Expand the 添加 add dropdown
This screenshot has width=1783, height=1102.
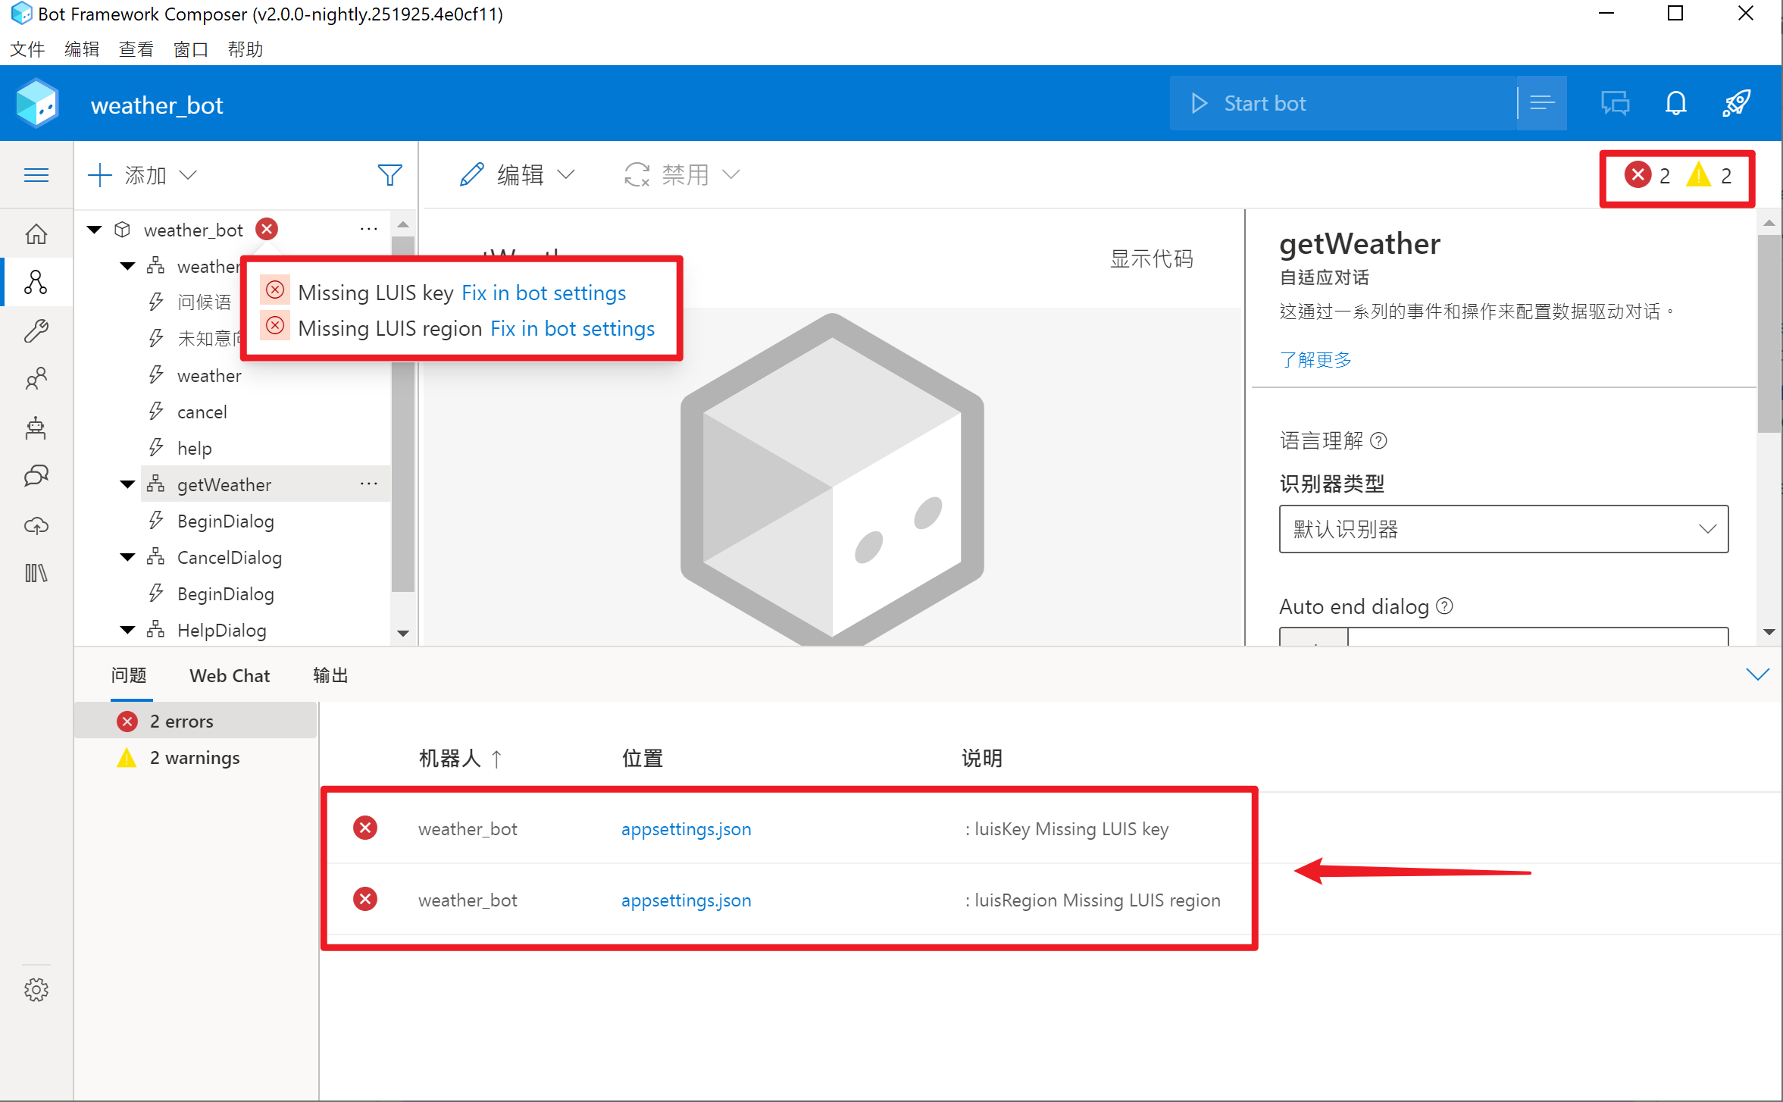pos(143,176)
